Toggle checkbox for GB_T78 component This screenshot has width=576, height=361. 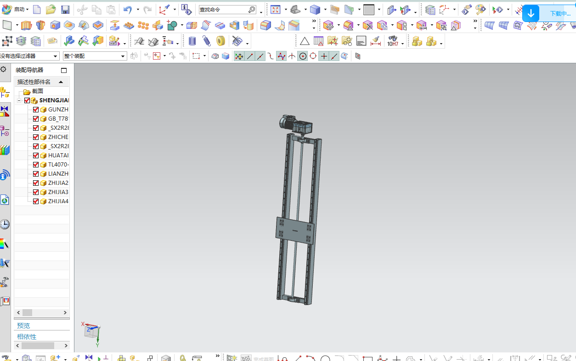pyautogui.click(x=36, y=119)
